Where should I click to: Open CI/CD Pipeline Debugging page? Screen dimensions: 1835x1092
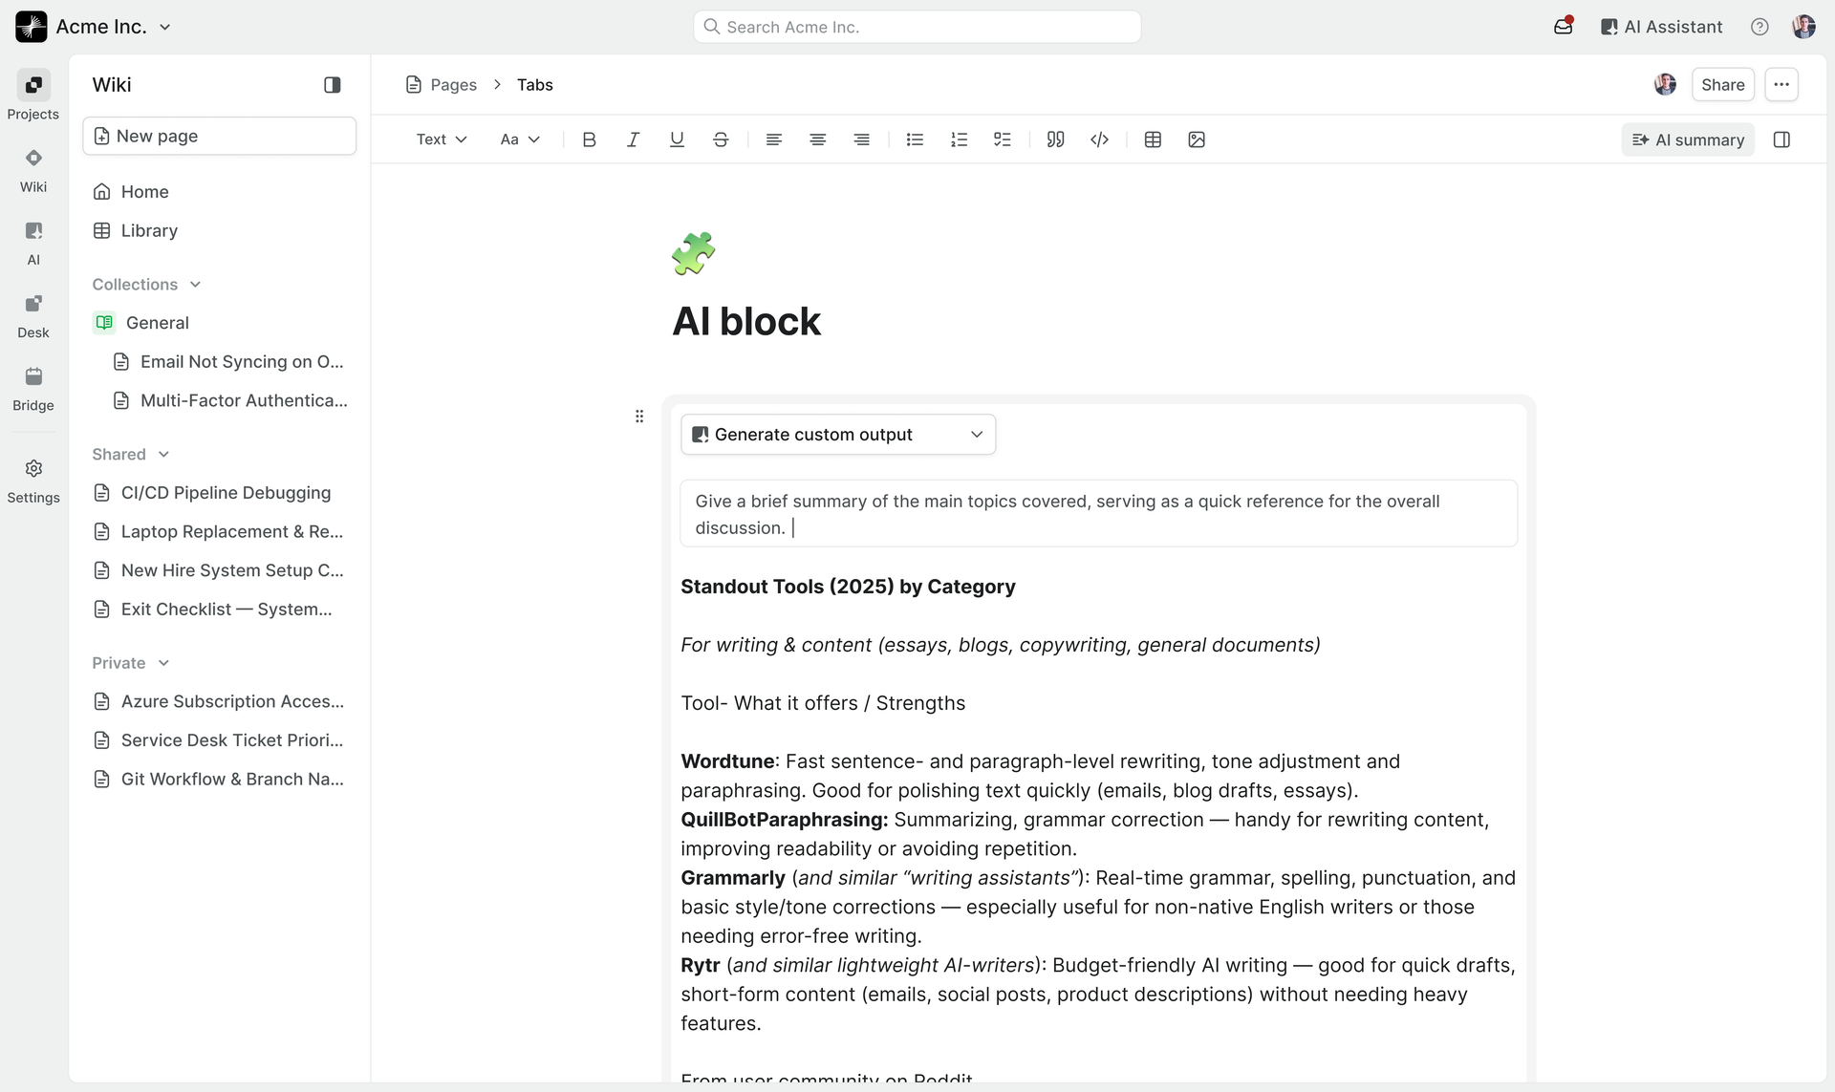coord(220,493)
